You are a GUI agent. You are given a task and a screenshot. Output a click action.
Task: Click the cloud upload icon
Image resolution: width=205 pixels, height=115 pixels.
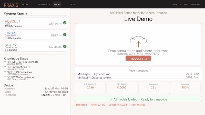click(x=138, y=41)
